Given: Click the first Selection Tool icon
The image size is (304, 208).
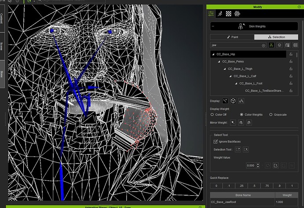Looking at the screenshot, I should coord(238,150).
